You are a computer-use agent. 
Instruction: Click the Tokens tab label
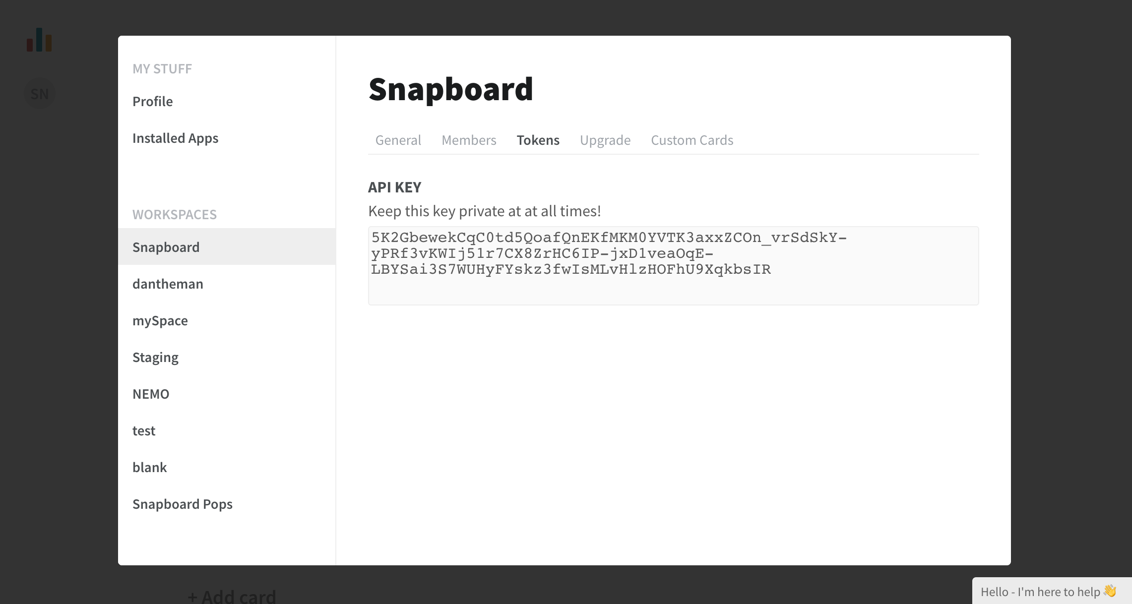pos(538,139)
